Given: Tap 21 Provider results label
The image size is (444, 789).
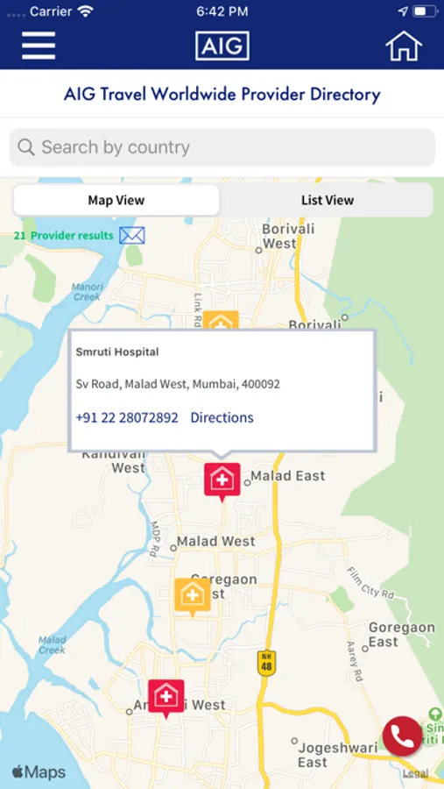Looking at the screenshot, I should [63, 236].
